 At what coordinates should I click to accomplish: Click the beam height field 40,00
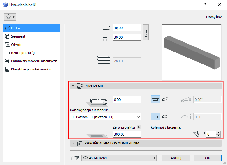coord(127,28)
